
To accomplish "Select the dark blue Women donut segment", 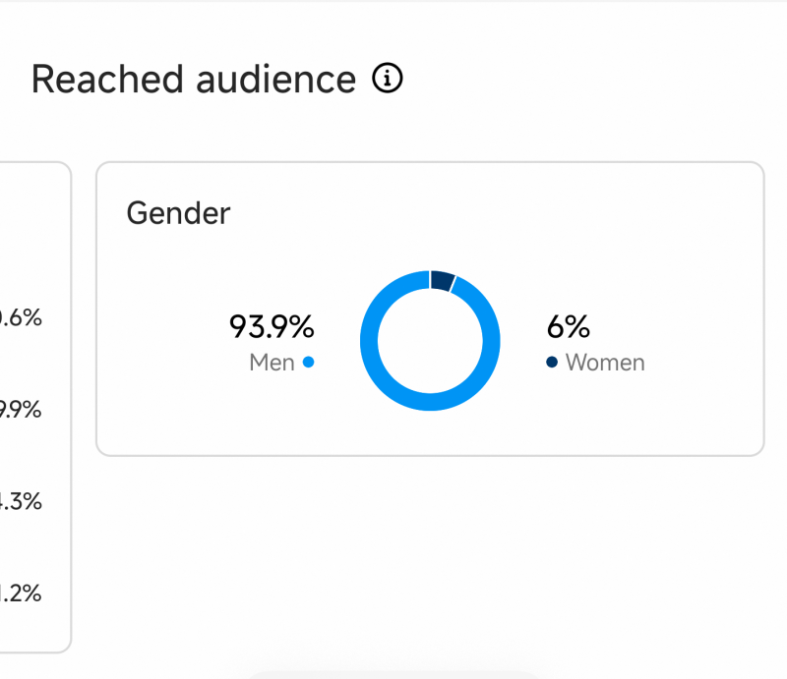I will click(x=442, y=280).
